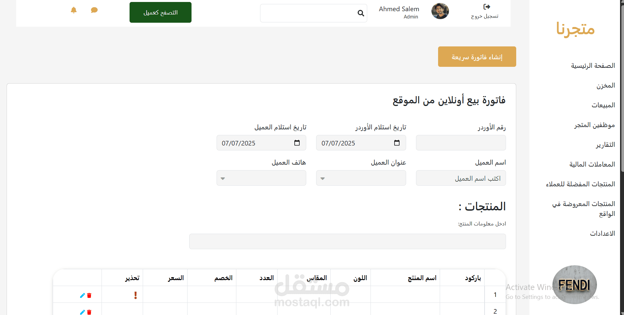This screenshot has width=624, height=315.
Task: Open المخزن in the sidebar
Action: (x=606, y=85)
